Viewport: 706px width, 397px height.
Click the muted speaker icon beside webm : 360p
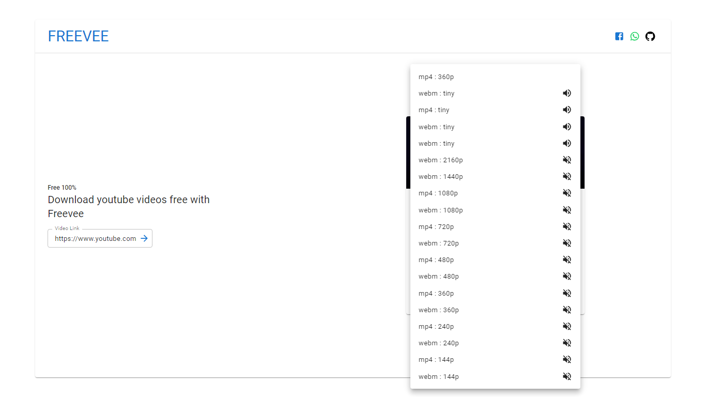(x=567, y=310)
